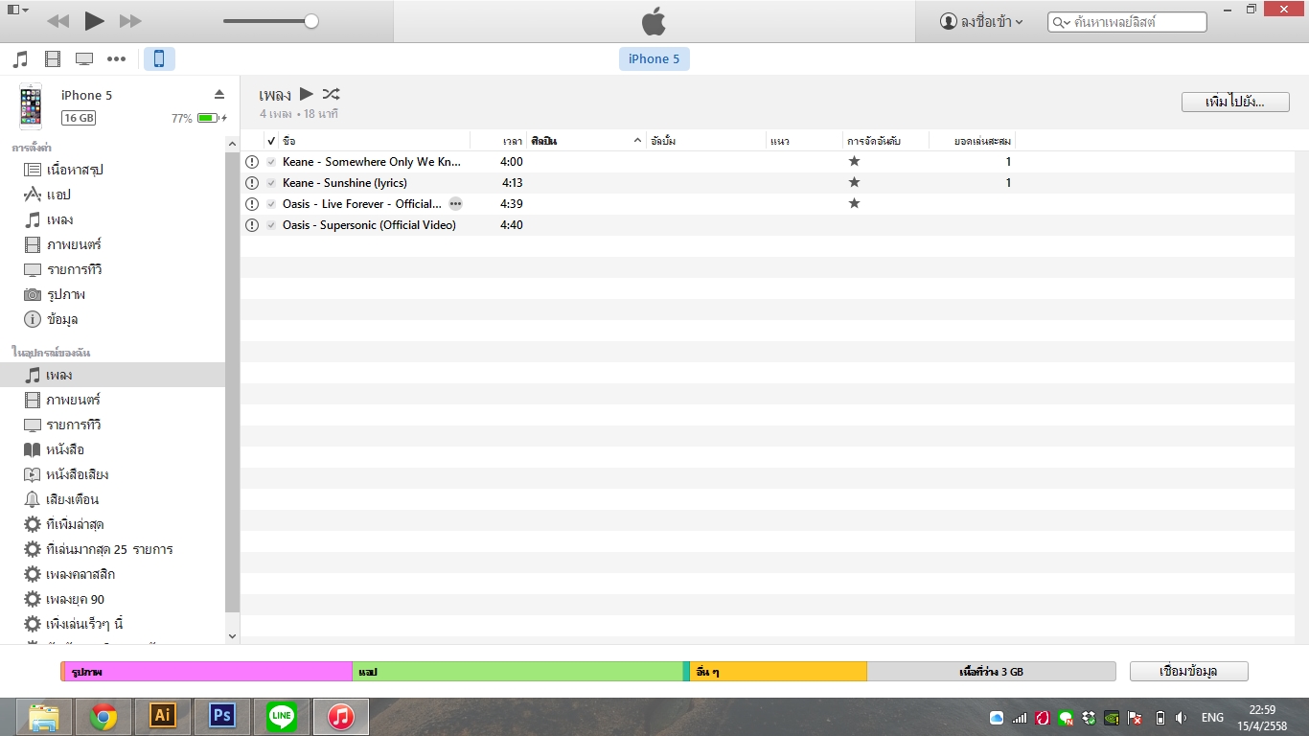Open the sign-in account dropdown
The width and height of the screenshot is (1309, 736).
tap(981, 21)
